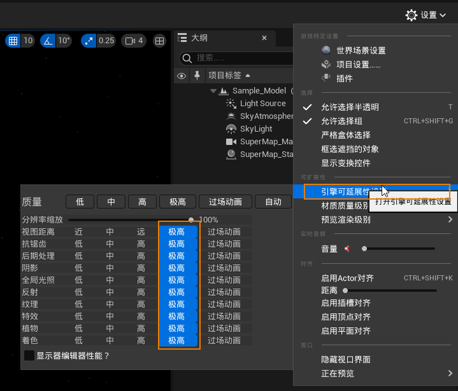The image size is (458, 391).
Task: Click the viewport layout icon
Action: click(160, 41)
